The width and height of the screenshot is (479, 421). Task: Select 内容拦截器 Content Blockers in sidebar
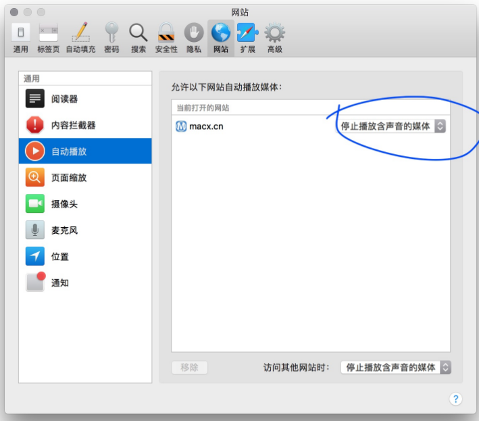pyautogui.click(x=85, y=125)
